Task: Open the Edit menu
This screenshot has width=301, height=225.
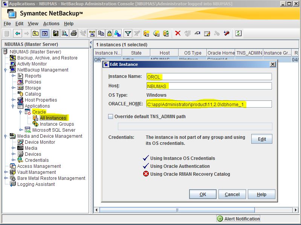Action: pos(19,24)
